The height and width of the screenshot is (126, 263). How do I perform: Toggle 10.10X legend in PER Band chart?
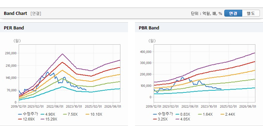click(94, 114)
